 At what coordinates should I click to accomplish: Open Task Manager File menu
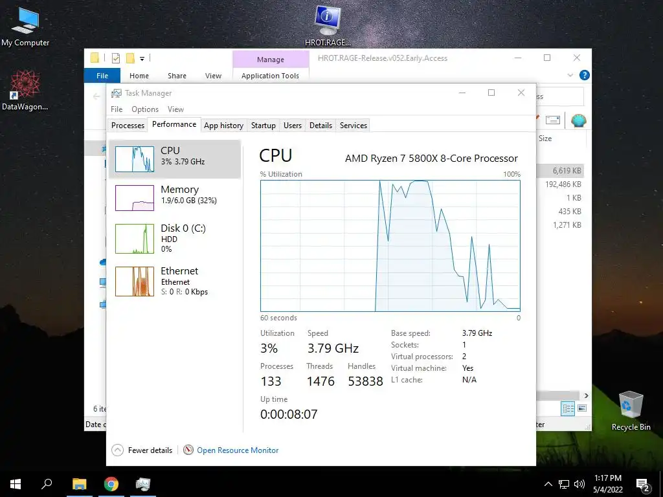(117, 109)
